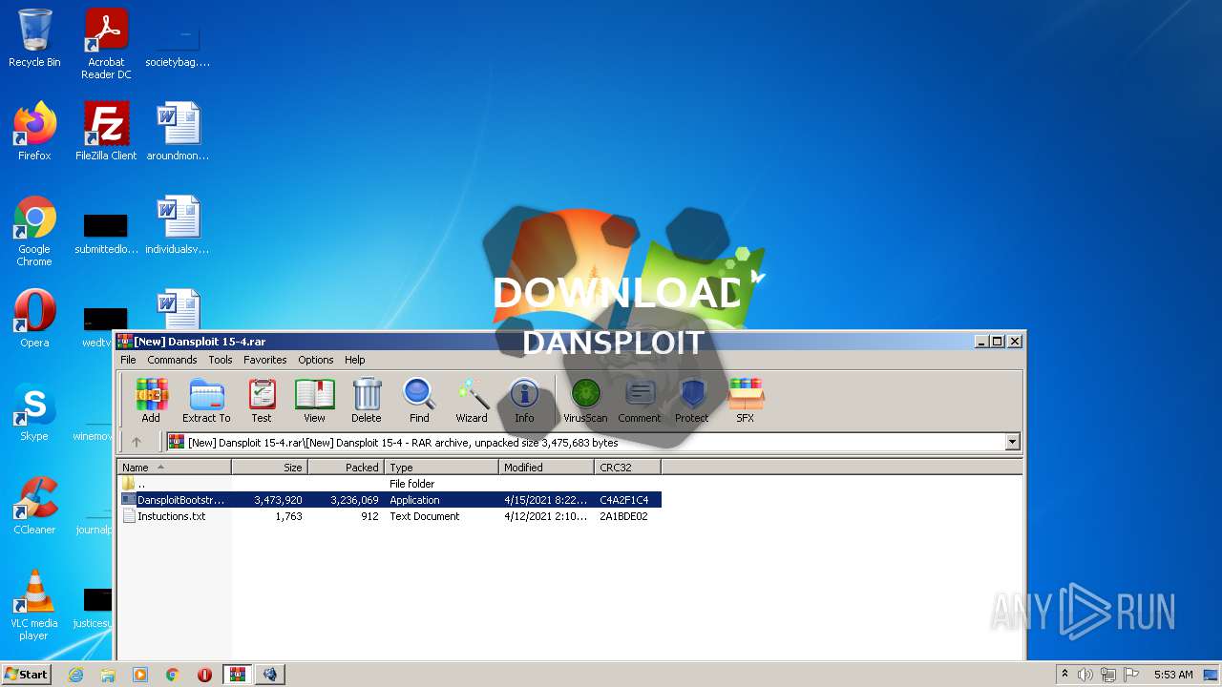Viewport: 1222px width, 687px height.
Task: Launch the Wizard tool
Action: [x=472, y=400]
